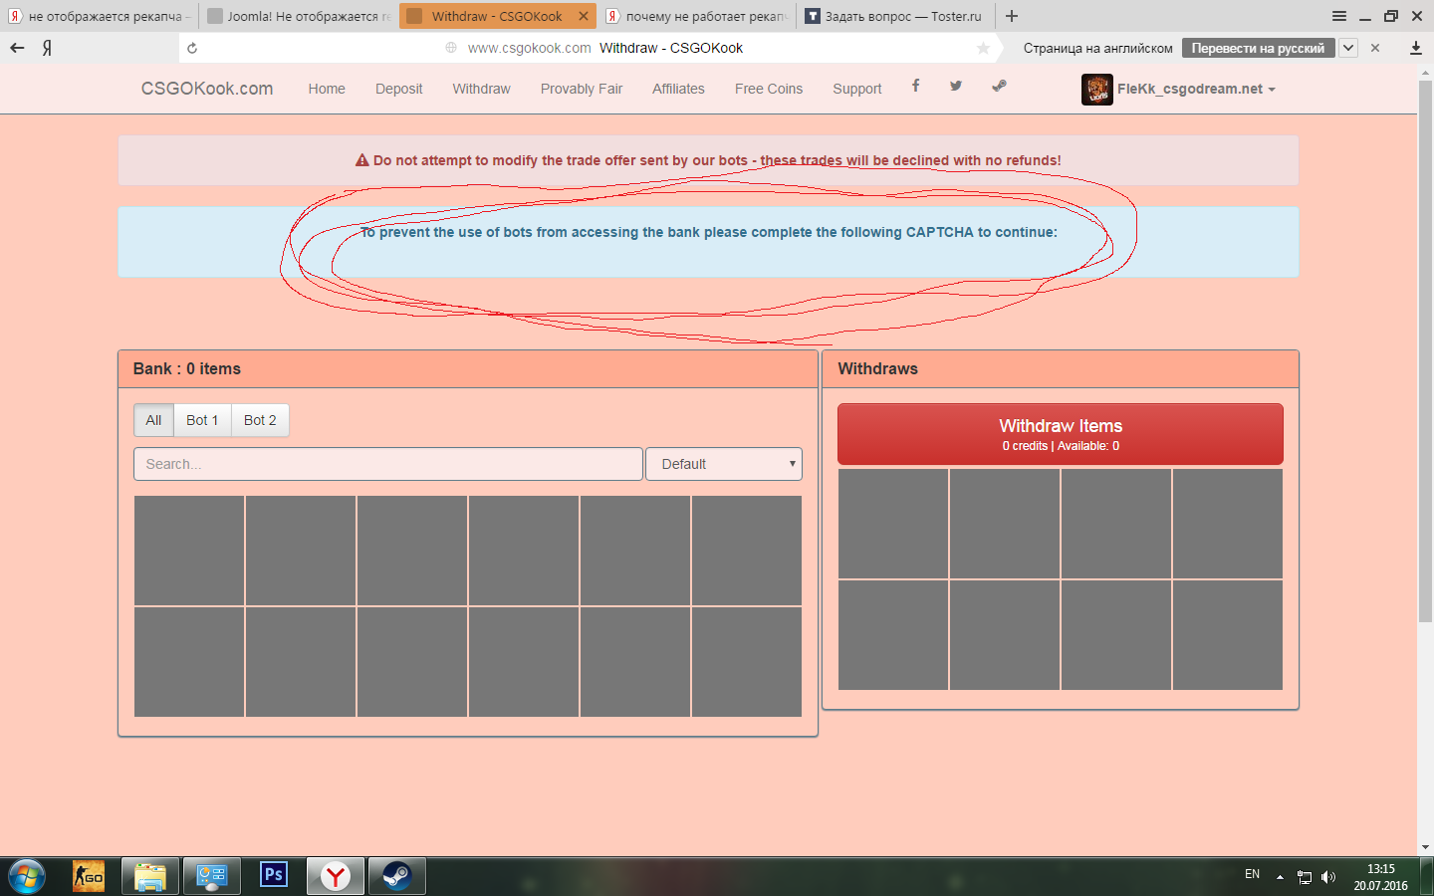Open the Provably Fair page
Screen dimensions: 1434x896
pyautogui.click(x=582, y=89)
